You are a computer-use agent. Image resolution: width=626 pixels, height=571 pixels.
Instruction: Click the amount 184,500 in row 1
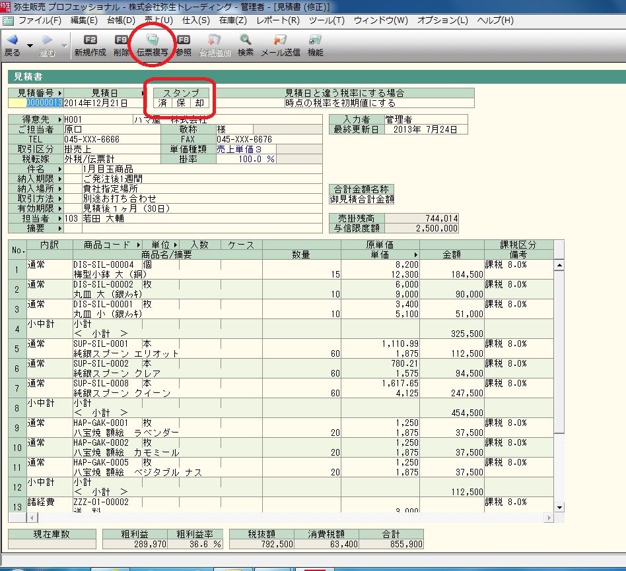coord(467,274)
